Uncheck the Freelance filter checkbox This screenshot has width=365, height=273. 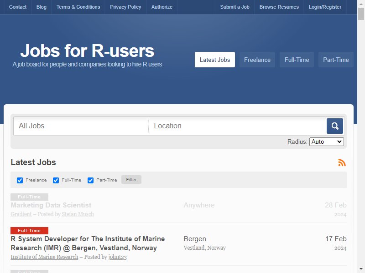coord(20,180)
